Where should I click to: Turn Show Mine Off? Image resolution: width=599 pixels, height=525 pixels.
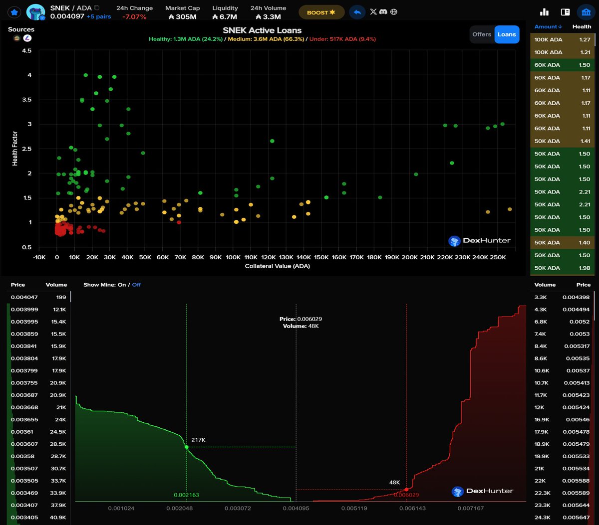click(x=136, y=285)
